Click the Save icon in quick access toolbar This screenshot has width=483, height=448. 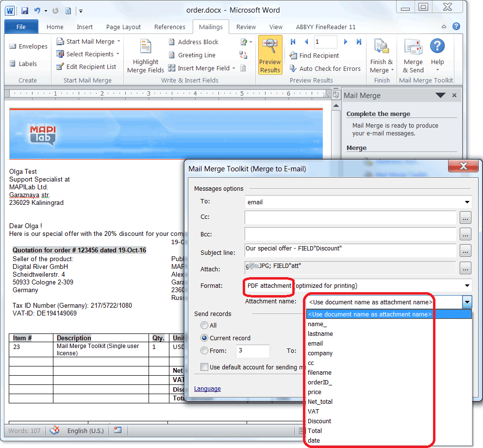click(x=25, y=11)
